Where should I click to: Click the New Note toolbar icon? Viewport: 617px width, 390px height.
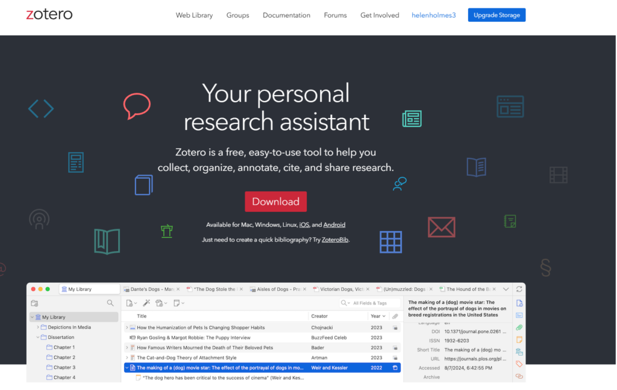[x=178, y=303]
